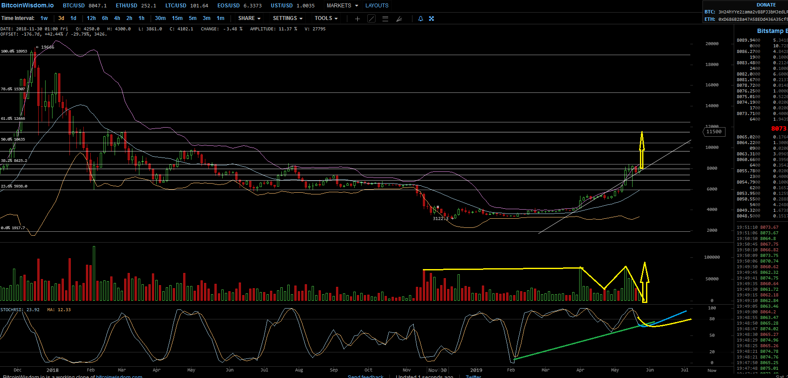Open the MARKETS menu
The width and height of the screenshot is (788, 378).
click(x=343, y=6)
